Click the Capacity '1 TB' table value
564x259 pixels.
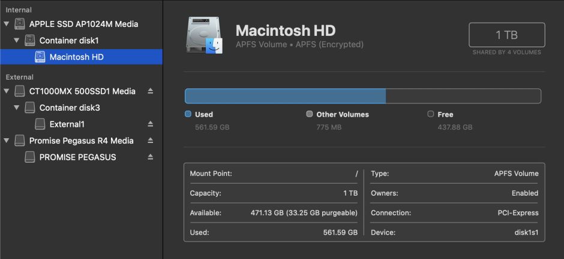pos(350,193)
